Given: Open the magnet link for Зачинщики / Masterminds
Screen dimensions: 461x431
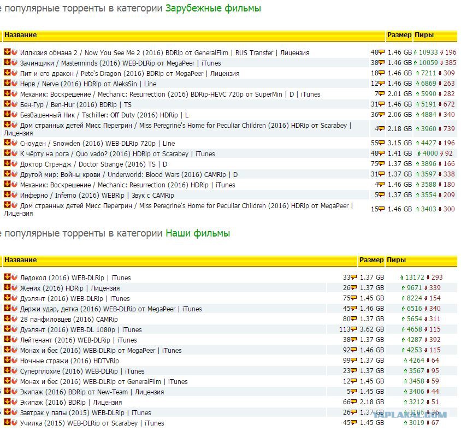Looking at the screenshot, I should click(14, 62).
